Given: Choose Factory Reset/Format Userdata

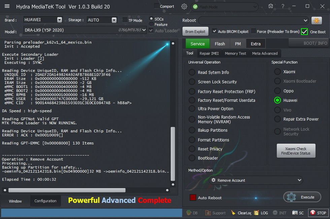Looking at the screenshot, I should (192, 100).
